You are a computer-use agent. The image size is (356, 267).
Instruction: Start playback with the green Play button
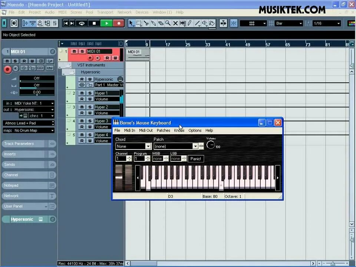[106, 23]
